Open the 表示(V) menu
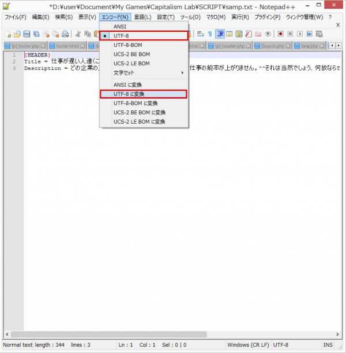 (x=87, y=17)
